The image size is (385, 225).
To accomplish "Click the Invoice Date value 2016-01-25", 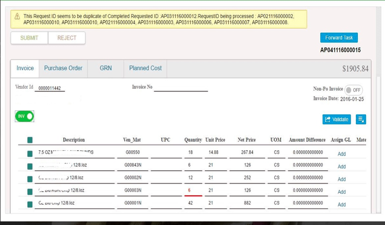I will click(352, 99).
